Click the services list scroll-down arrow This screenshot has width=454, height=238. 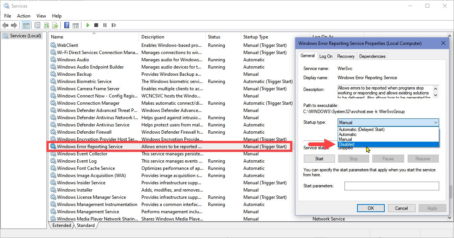click(x=449, y=218)
